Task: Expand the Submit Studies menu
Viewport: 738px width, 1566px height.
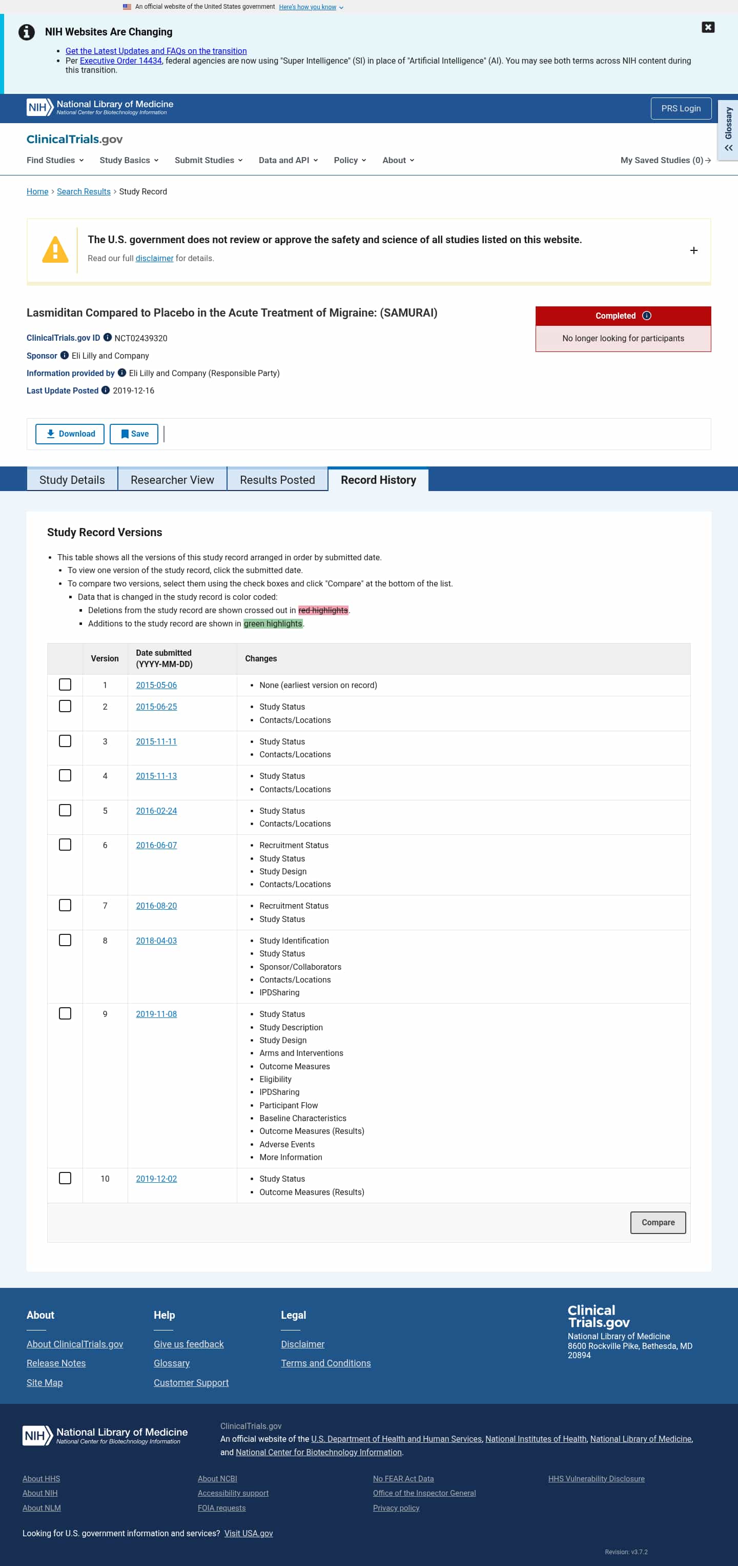Action: point(209,161)
